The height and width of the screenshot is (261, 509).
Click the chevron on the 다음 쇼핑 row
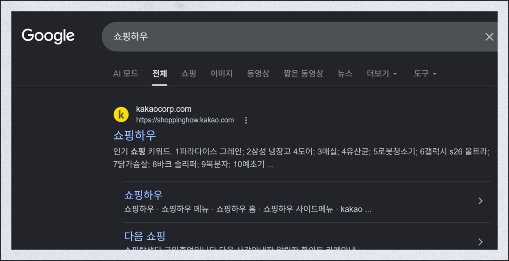(480, 242)
